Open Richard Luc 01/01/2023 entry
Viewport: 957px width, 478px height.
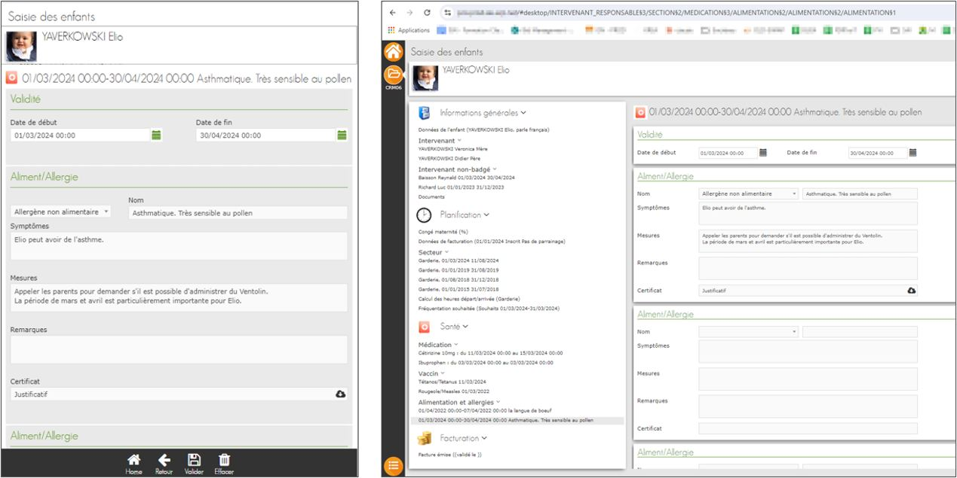(461, 187)
